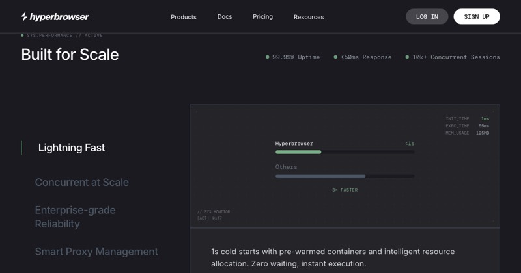Image resolution: width=521 pixels, height=273 pixels.
Task: Click the // SYS.MONITOR label
Action: [x=214, y=212]
